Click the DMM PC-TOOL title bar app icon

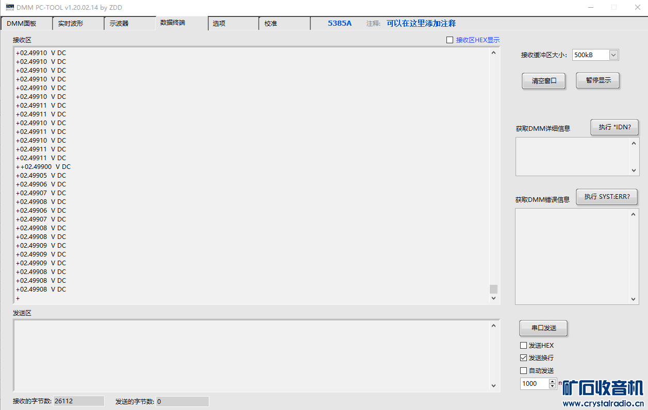click(9, 7)
